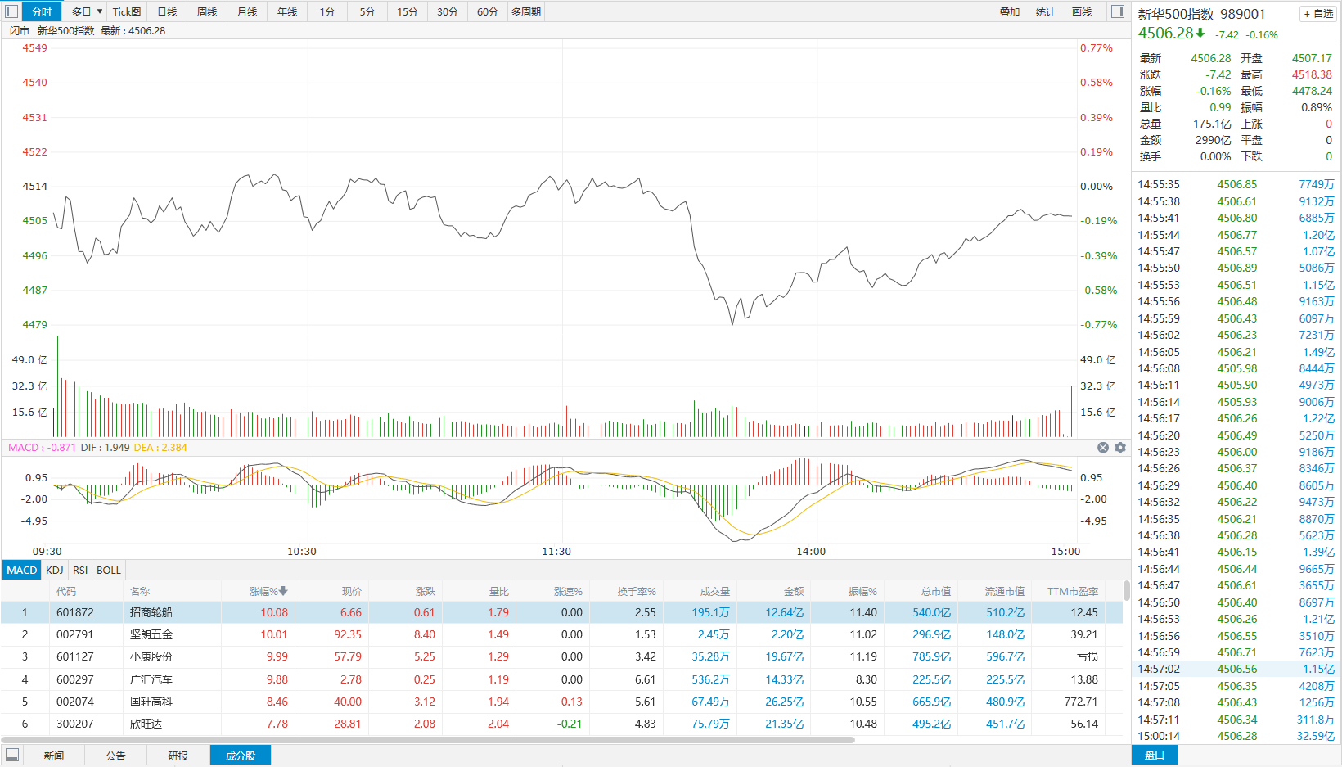Open MACD indicator settings gear
This screenshot has height=767, width=1342.
pyautogui.click(x=1120, y=448)
